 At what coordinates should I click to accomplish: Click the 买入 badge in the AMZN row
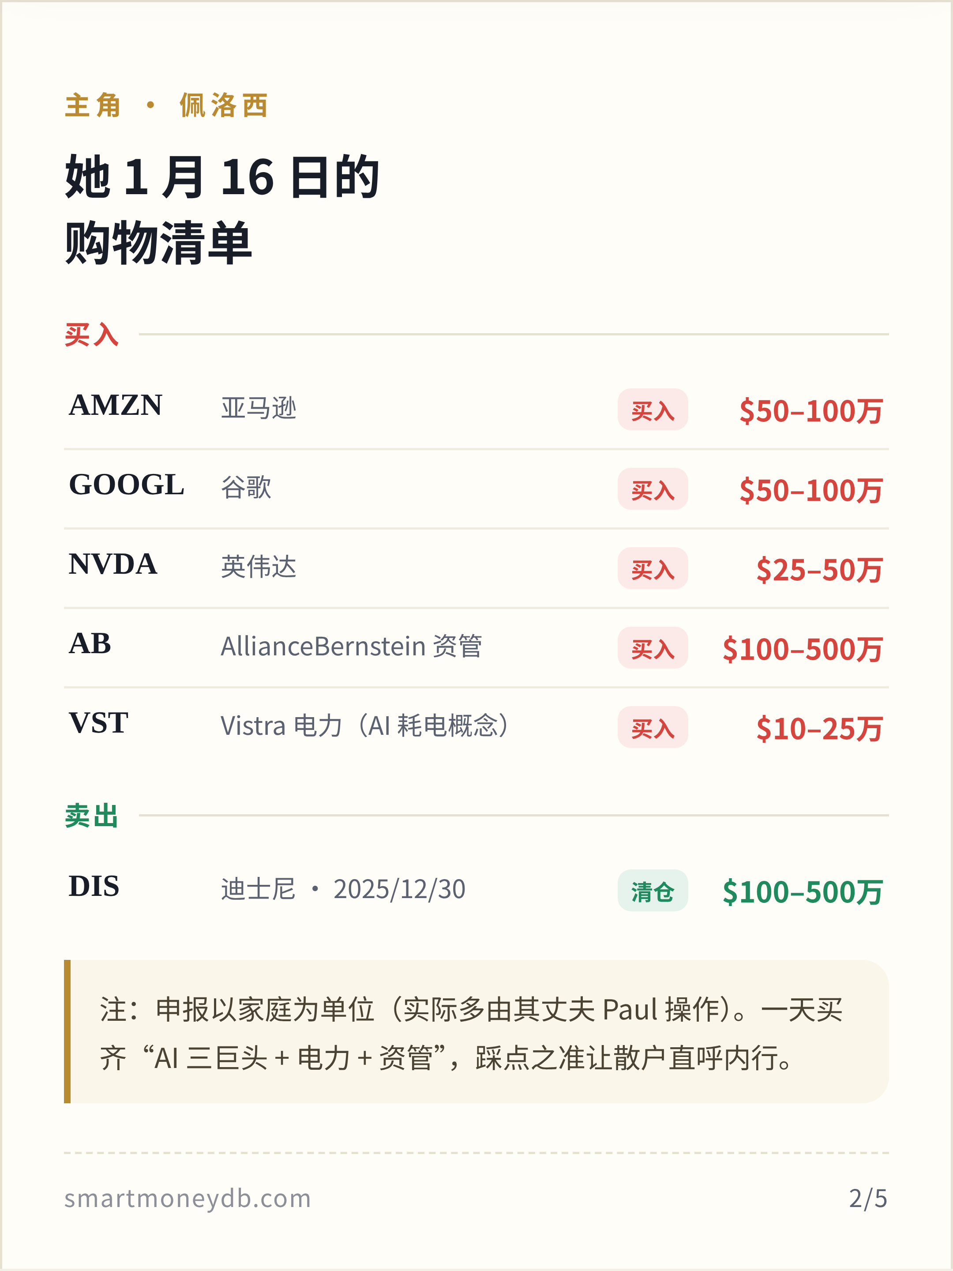[653, 409]
